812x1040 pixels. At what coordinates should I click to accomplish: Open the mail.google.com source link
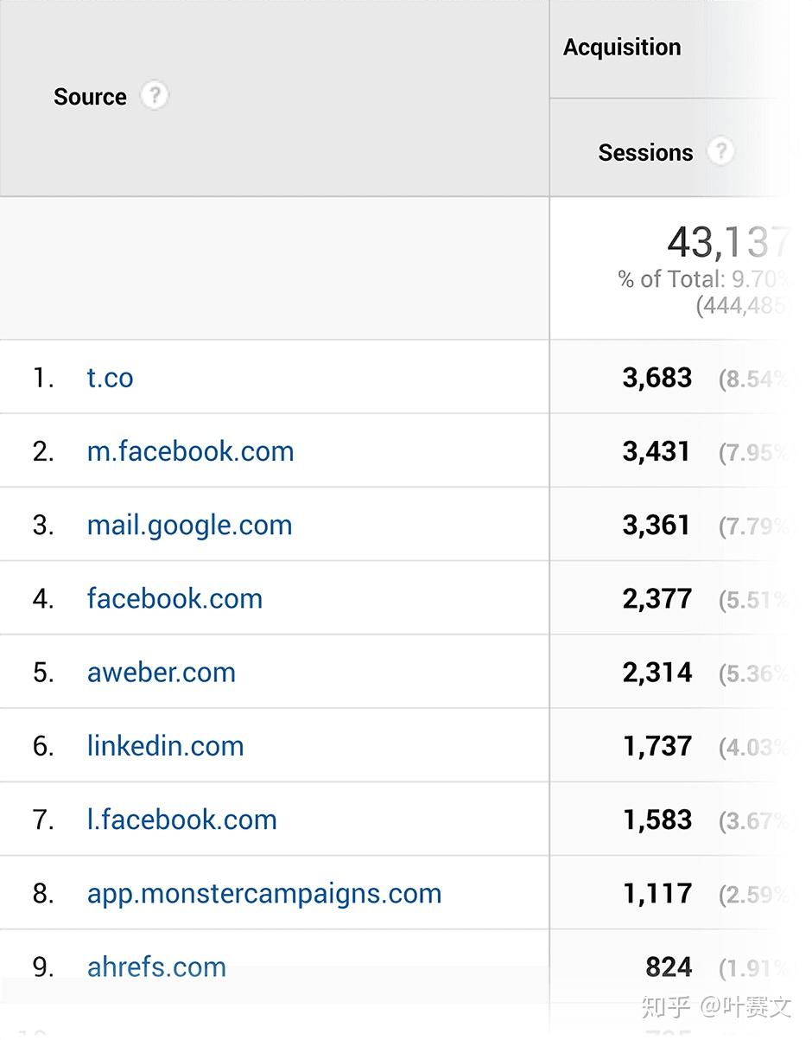[189, 525]
